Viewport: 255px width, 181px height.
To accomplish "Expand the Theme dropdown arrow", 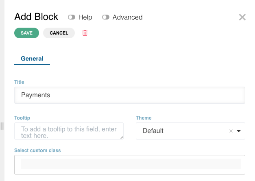I will [x=239, y=131].
